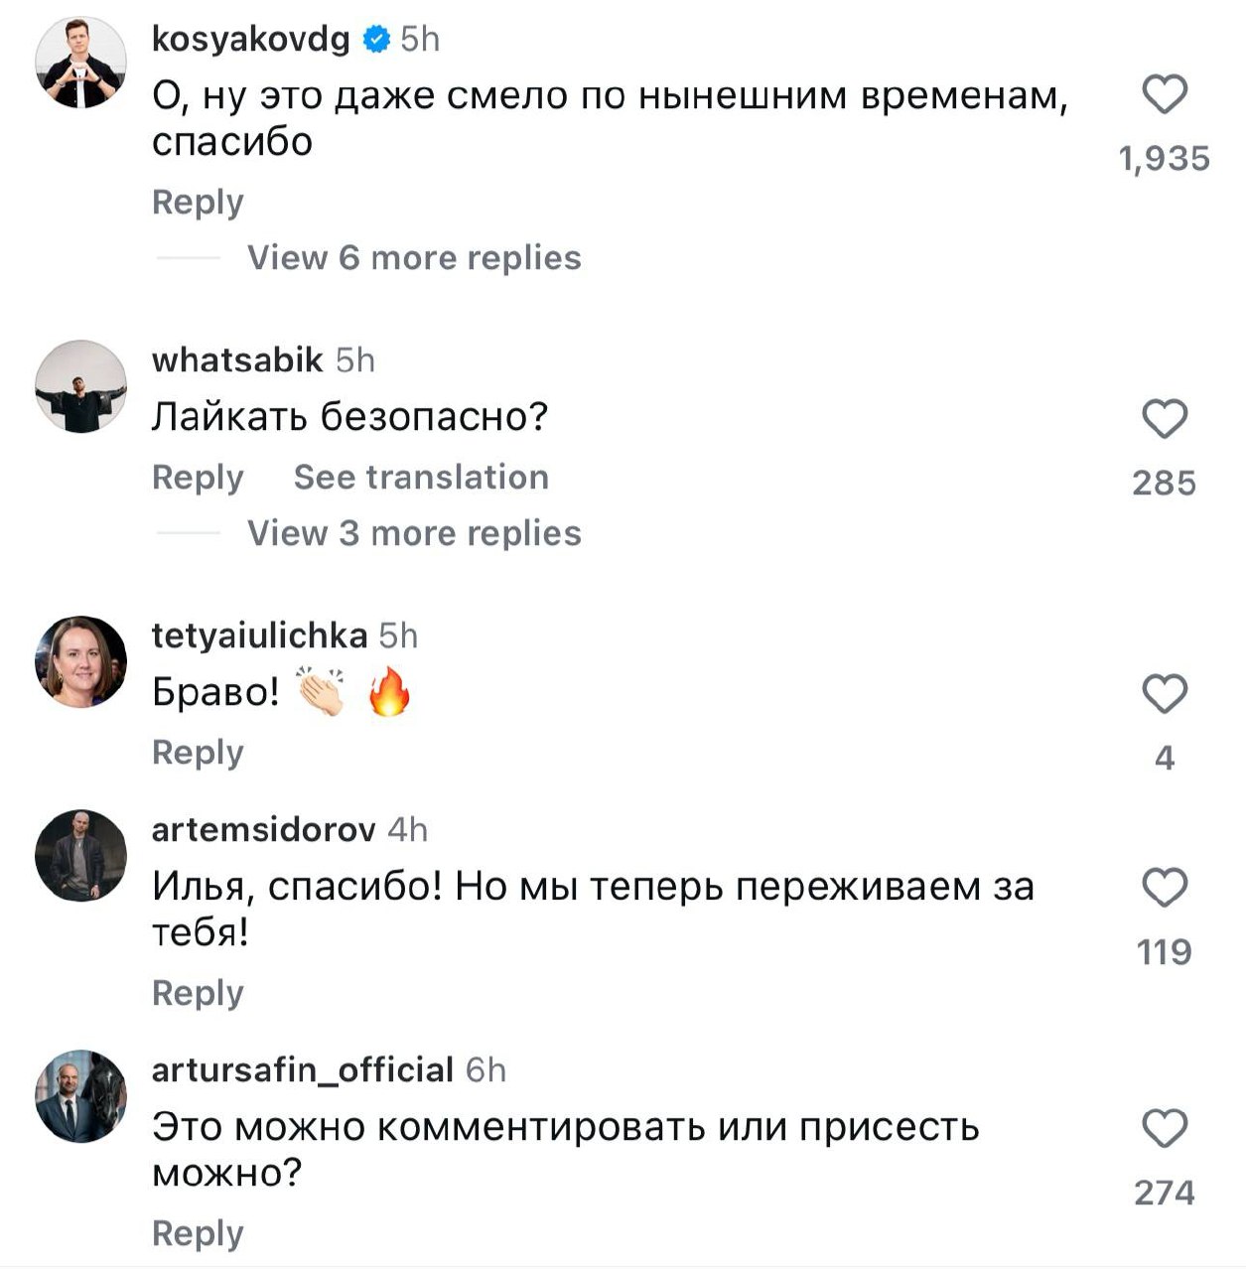Like artemsidorov's comment heart
Image resolution: width=1246 pixels, height=1271 pixels.
1165,888
